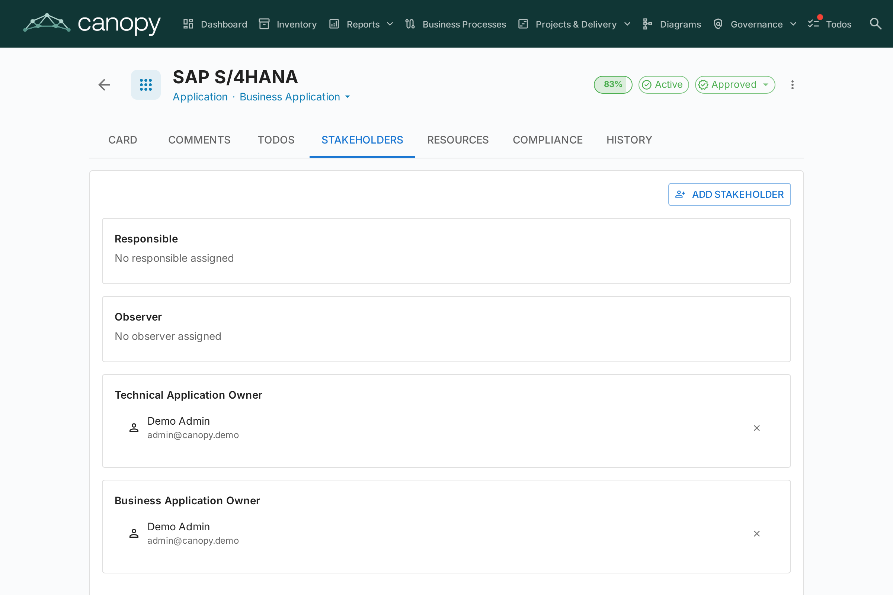Click the Projects & Delivery icon
Image resolution: width=893 pixels, height=595 pixels.
click(523, 24)
